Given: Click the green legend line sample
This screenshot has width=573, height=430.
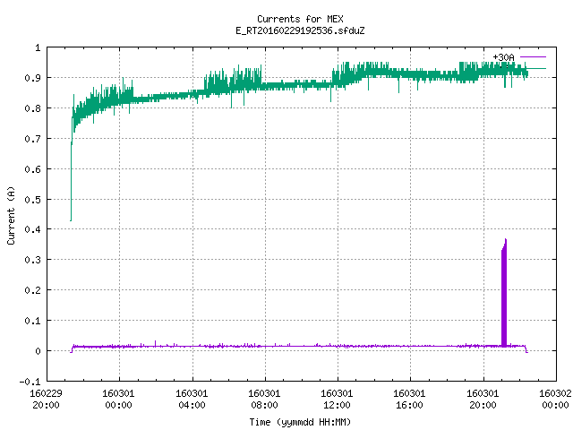Looking at the screenshot, I should 536,68.
